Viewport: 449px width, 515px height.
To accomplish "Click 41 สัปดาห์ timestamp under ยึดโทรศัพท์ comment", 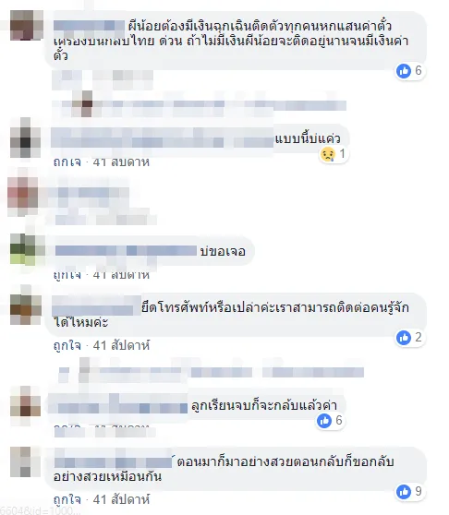I will pos(121,345).
